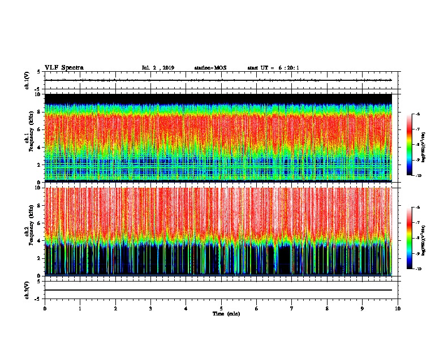The width and height of the screenshot is (448, 346).
Task: Click the 6 kHz tick on ch.2 frequency axis
Action: (39, 223)
